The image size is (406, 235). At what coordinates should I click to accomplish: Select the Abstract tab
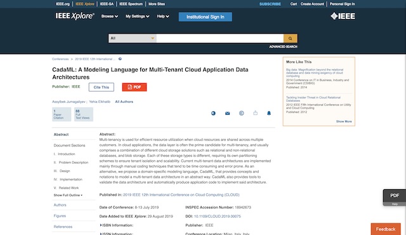coord(61,135)
